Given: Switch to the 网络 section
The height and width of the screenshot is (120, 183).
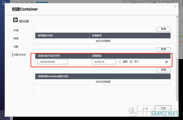Looking at the screenshot, I should click(16, 38).
